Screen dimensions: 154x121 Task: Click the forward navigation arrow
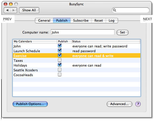point(14,10)
